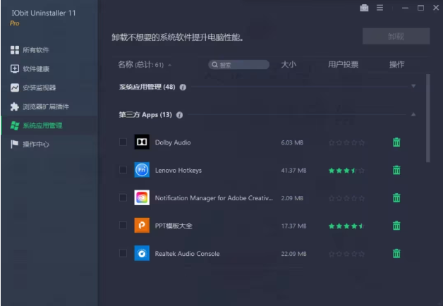Rate Realtek Audio Console with stars
This screenshot has width=443, height=306.
[x=346, y=254]
